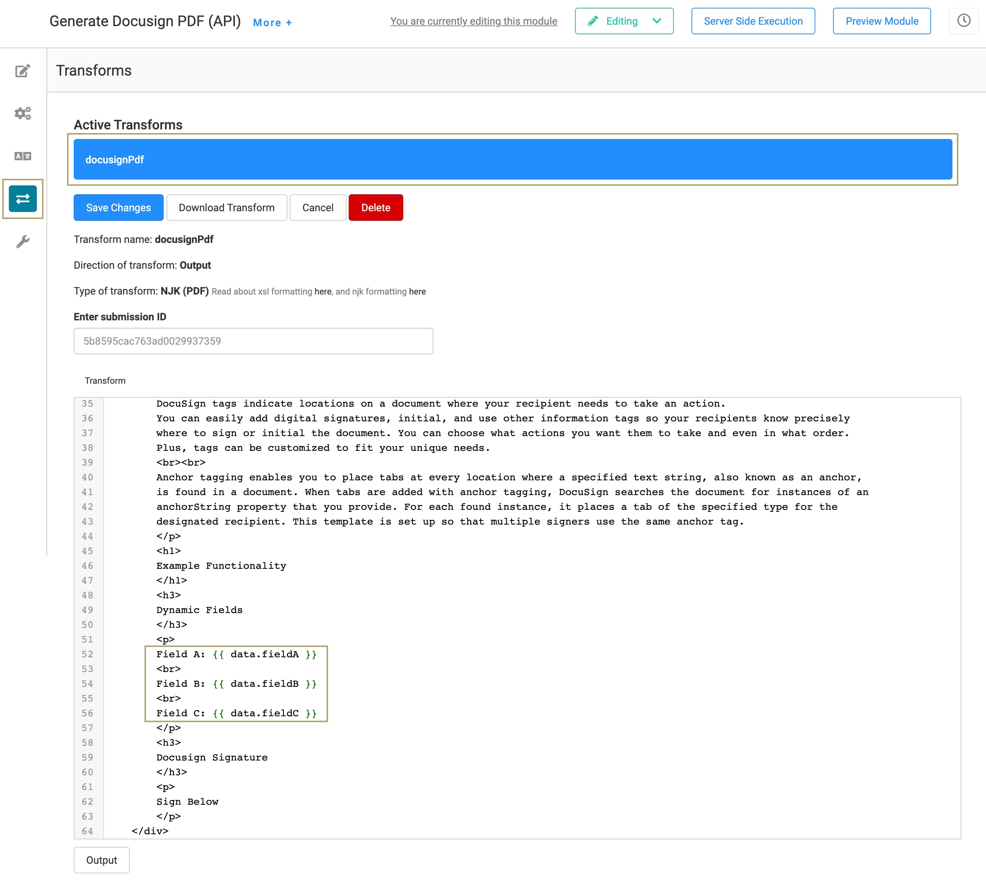Click line number 64 in editor gutter
986x884 pixels.
[x=87, y=831]
